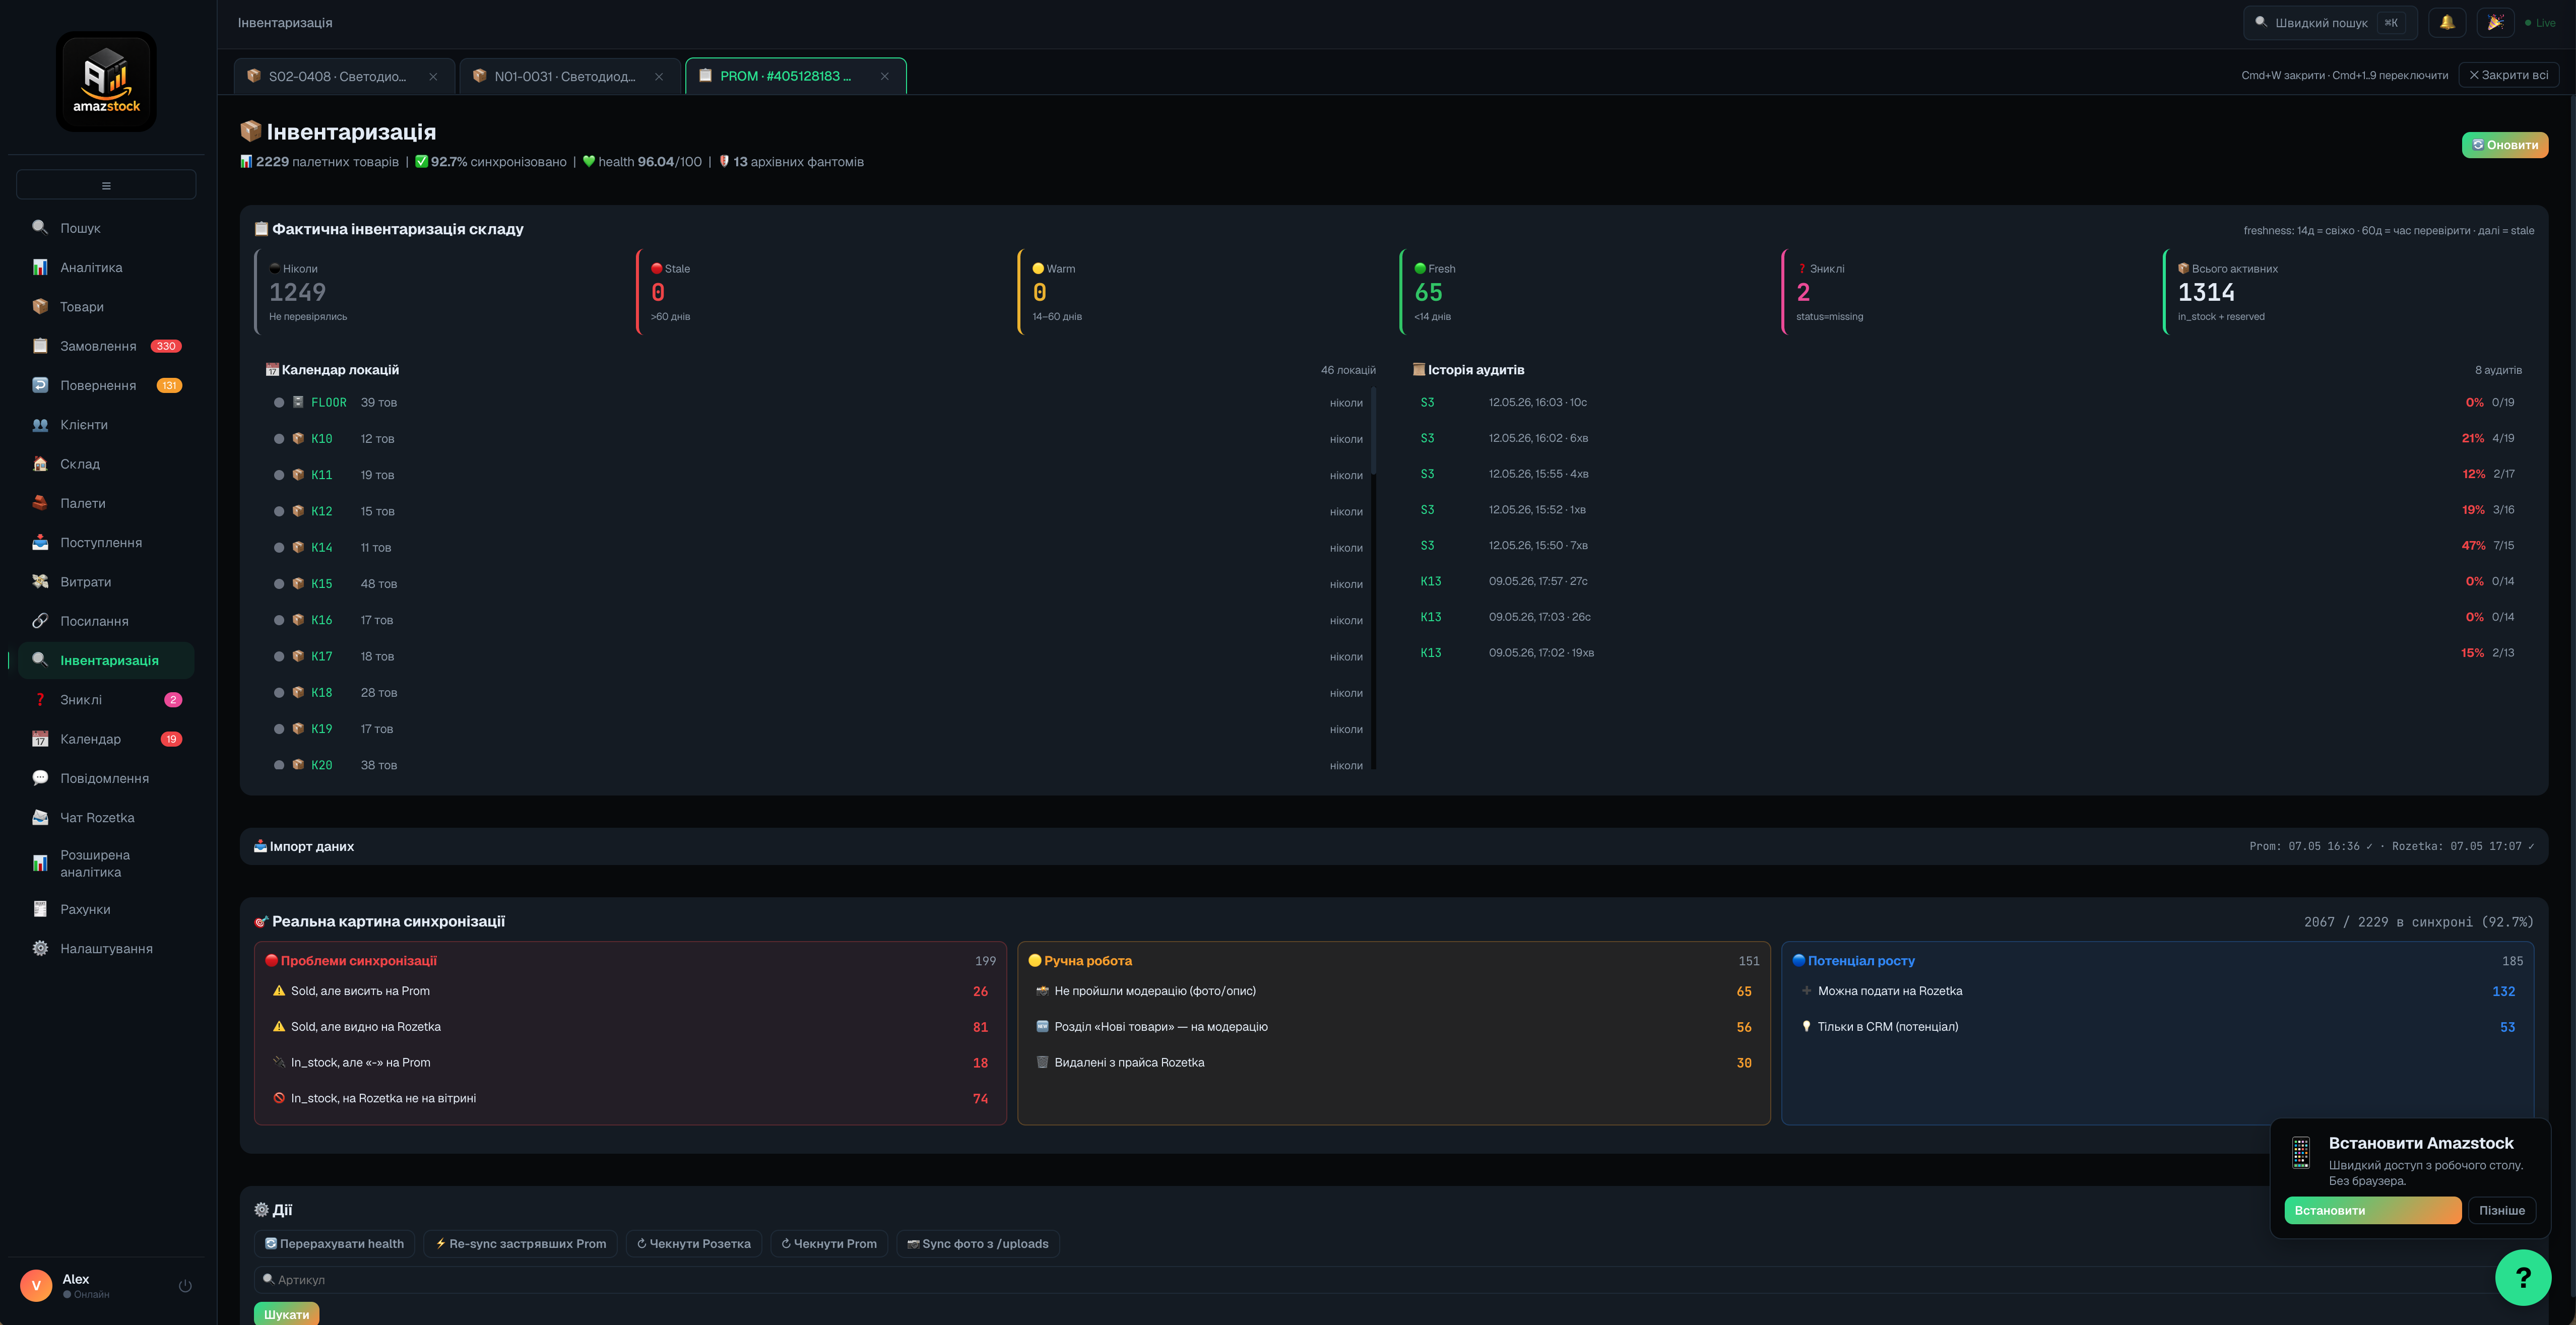The height and width of the screenshot is (1325, 2576).
Task: Click the location calendar scrollbar
Action: click(1374, 432)
